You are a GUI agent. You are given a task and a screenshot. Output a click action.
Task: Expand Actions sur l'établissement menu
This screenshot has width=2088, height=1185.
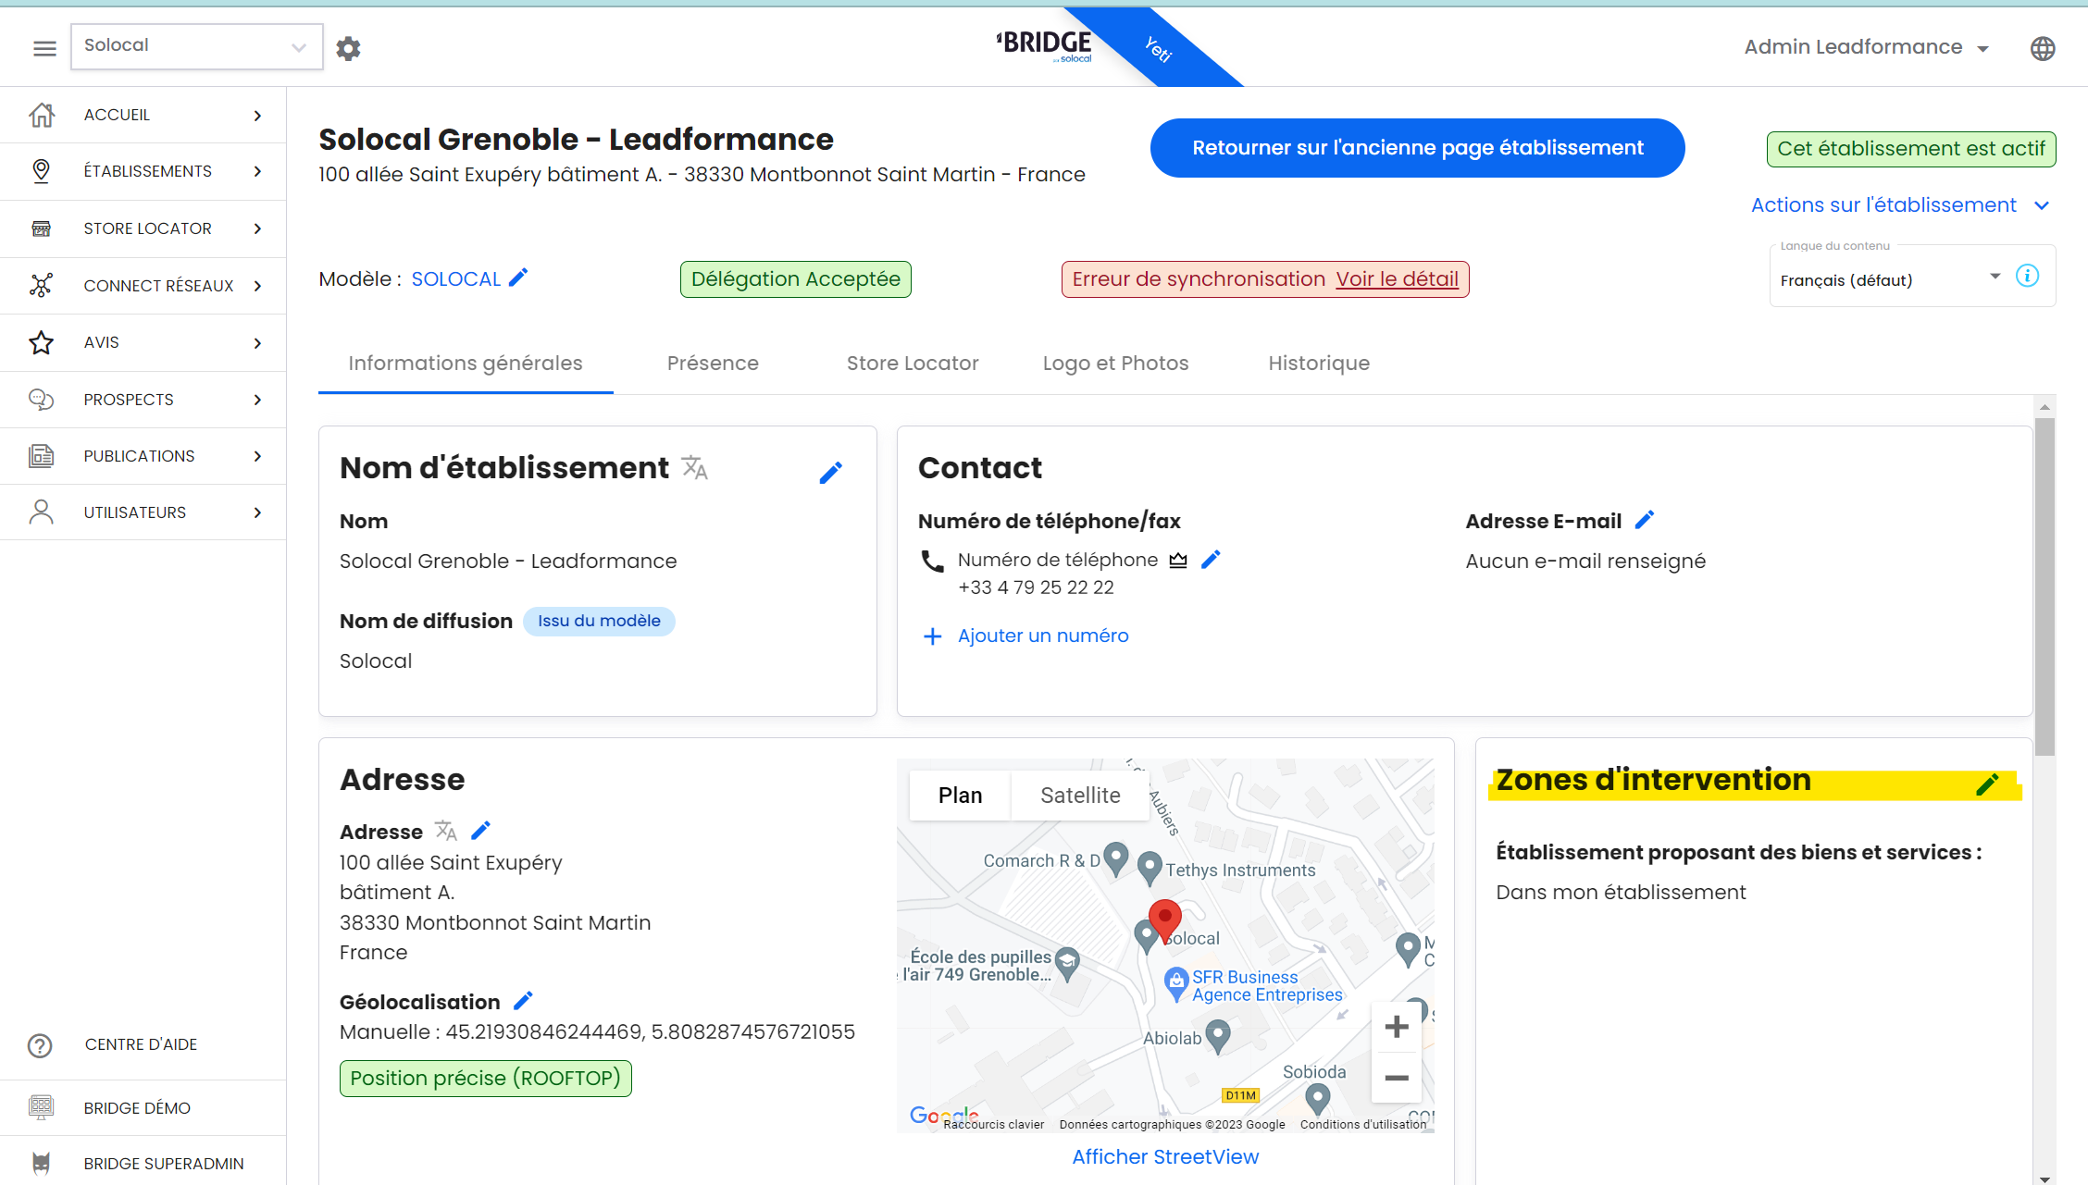click(x=1900, y=205)
